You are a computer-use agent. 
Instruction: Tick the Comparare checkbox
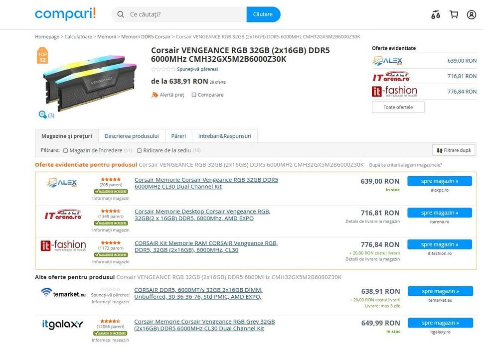coord(194,95)
